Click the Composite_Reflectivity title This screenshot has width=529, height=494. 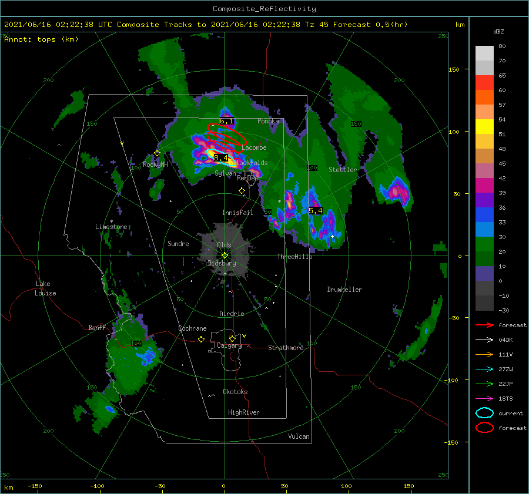(264, 9)
